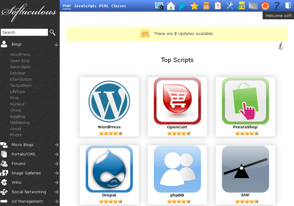Click the magnifier search icon in sidebar

(x=52, y=32)
